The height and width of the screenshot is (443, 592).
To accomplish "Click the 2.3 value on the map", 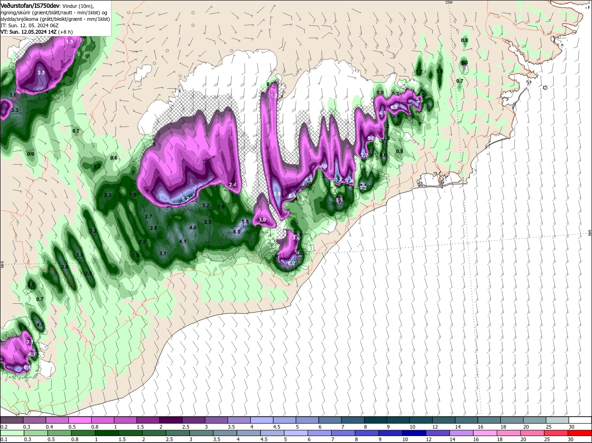I will (x=108, y=196).
